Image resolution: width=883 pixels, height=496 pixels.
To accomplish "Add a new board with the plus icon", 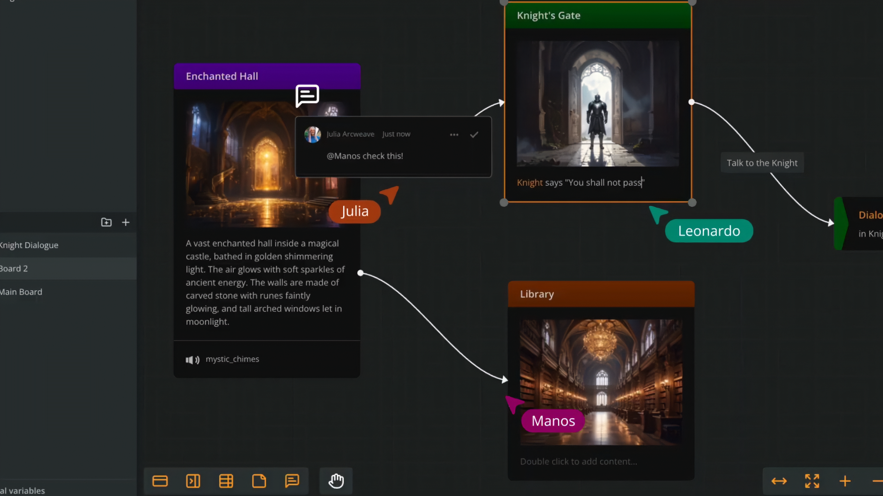I will [x=126, y=222].
